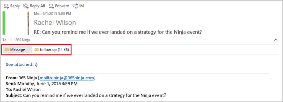Click the envelope icon beside Message
Screen dimensions: 283x102
coord(7,50)
